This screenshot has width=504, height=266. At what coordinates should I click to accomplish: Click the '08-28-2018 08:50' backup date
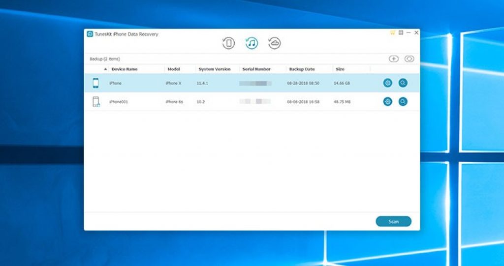pyautogui.click(x=303, y=83)
